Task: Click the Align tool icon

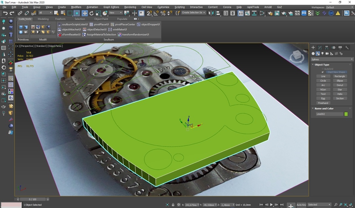Action: (x=218, y=13)
